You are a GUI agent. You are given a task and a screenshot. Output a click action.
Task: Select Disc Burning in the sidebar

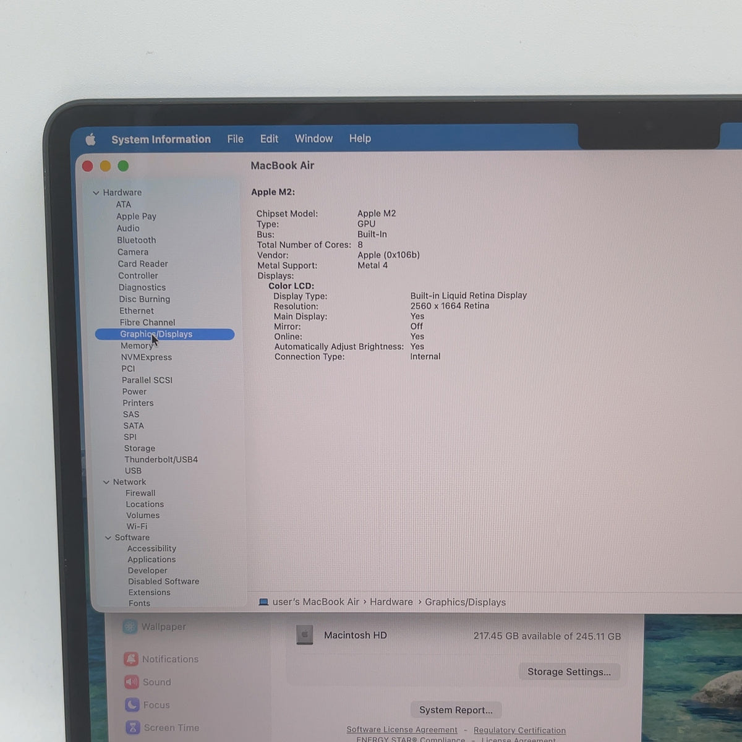coord(145,299)
